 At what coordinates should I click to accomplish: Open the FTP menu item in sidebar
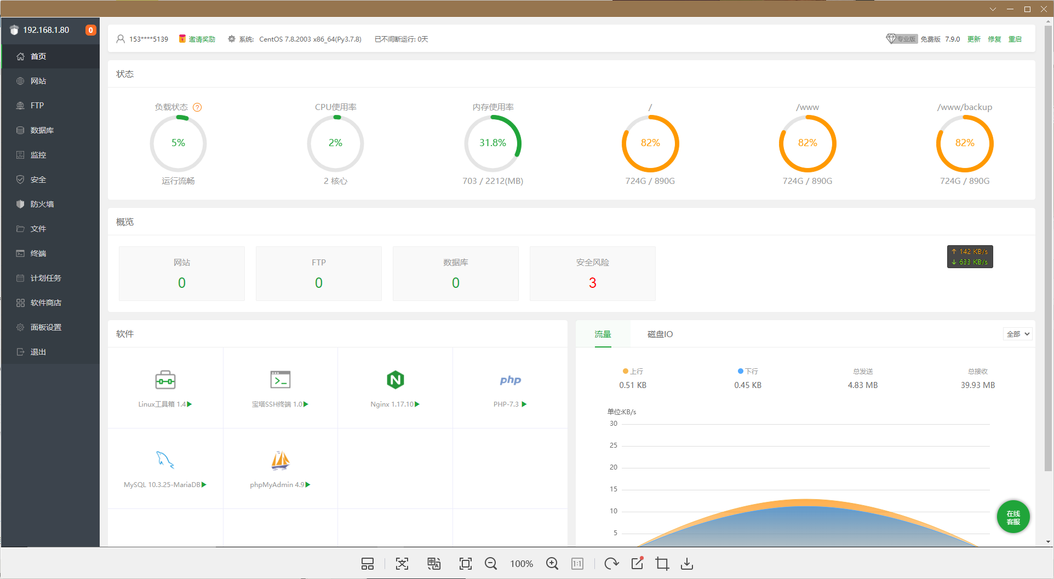(x=50, y=106)
